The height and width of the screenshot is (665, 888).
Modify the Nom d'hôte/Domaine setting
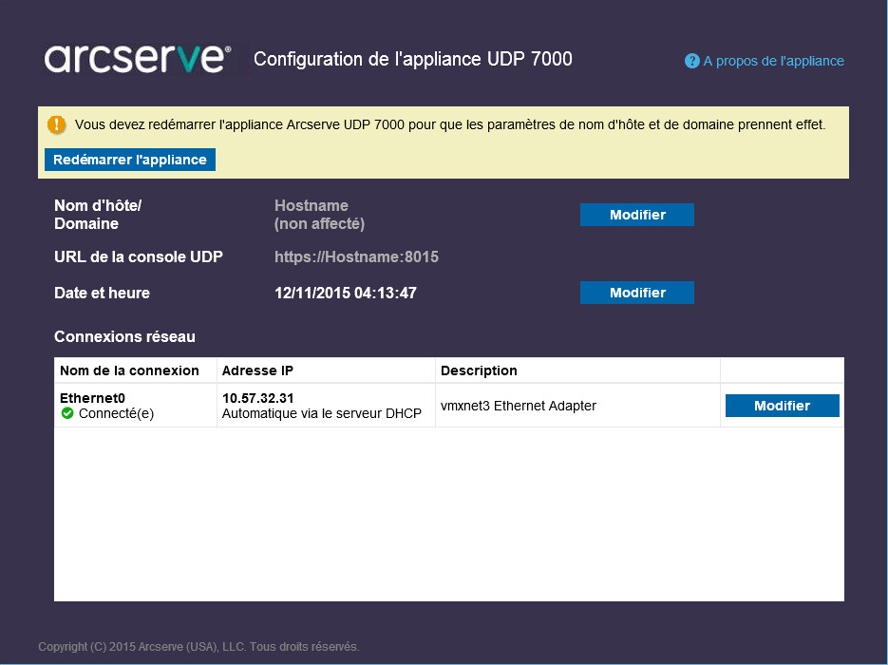(637, 215)
